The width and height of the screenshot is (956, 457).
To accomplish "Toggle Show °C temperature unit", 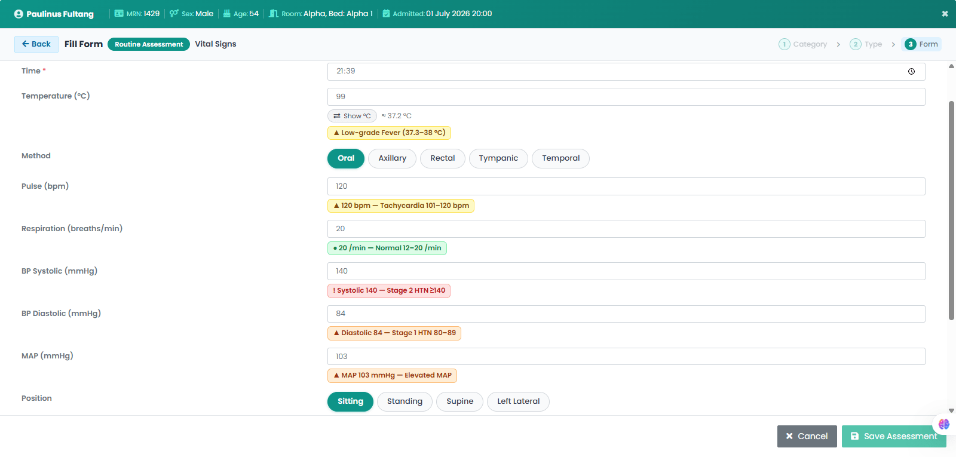I will click(352, 116).
